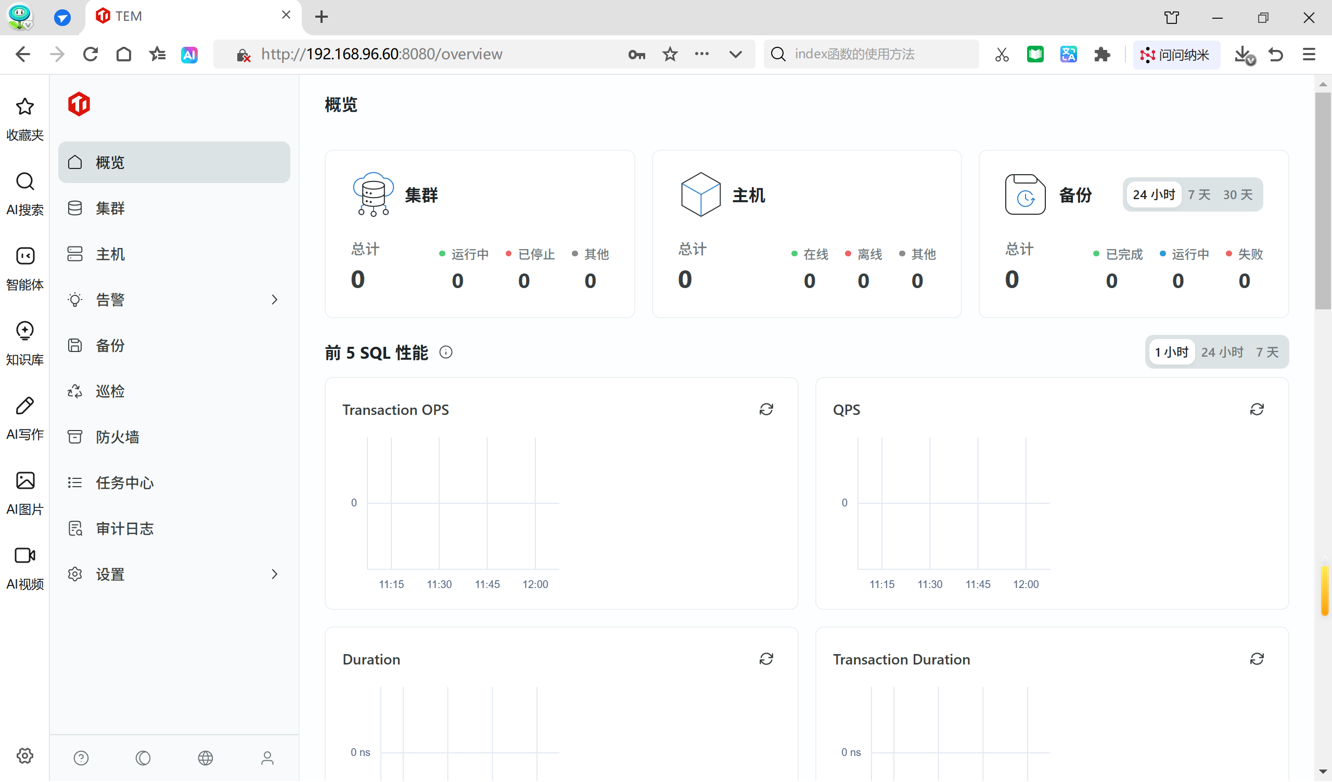Open user profile icon in sidebar
The height and width of the screenshot is (782, 1332).
tap(267, 758)
